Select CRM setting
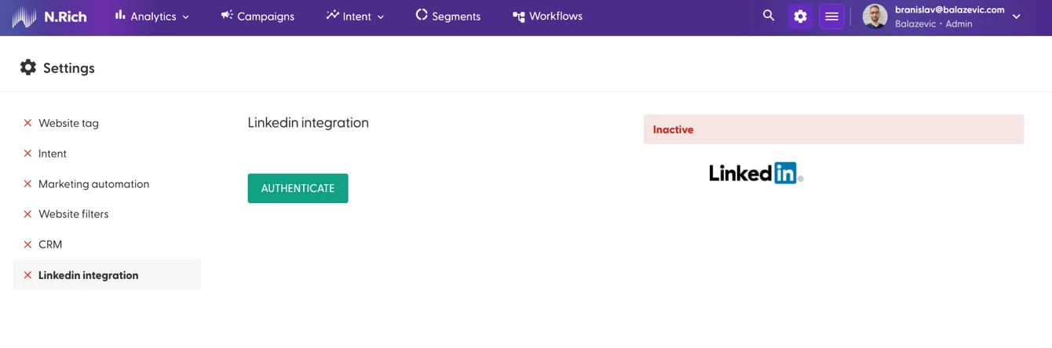Image resolution: width=1052 pixels, height=348 pixels. tap(50, 245)
